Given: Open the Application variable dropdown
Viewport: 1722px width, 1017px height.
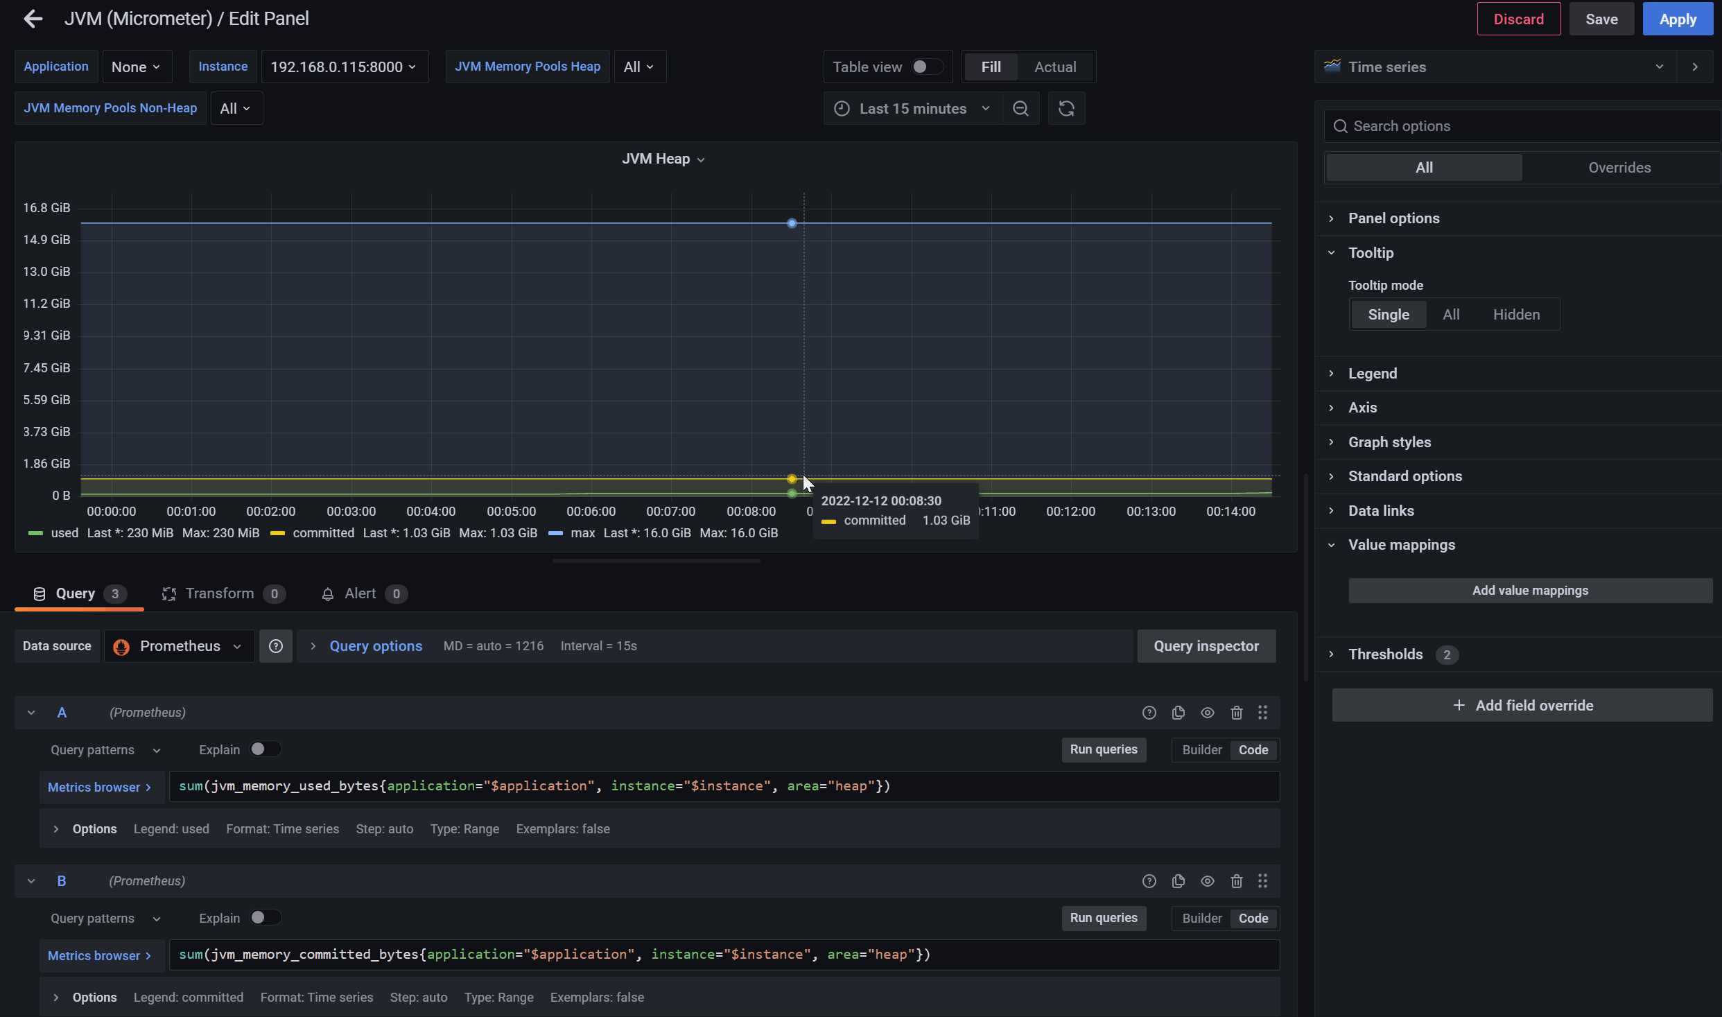Looking at the screenshot, I should (137, 67).
